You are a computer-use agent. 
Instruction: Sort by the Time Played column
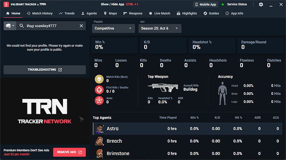pos(168,118)
